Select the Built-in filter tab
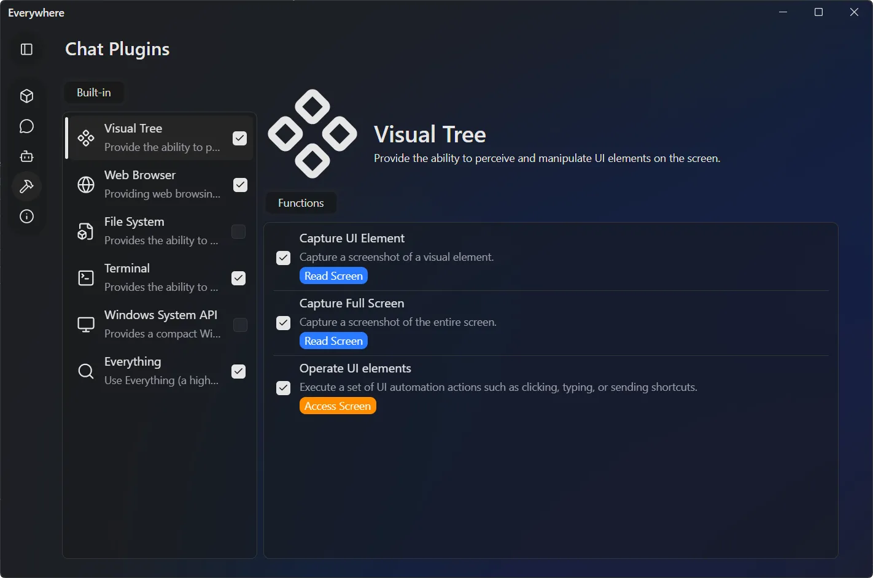Viewport: 873px width, 578px height. 93,92
